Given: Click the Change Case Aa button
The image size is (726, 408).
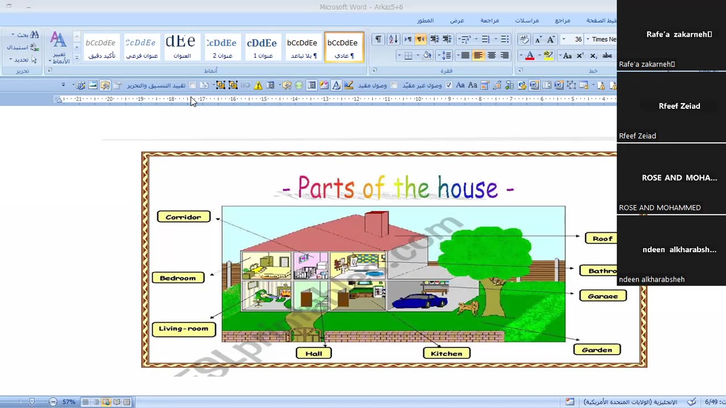Looking at the screenshot, I should click(567, 56).
